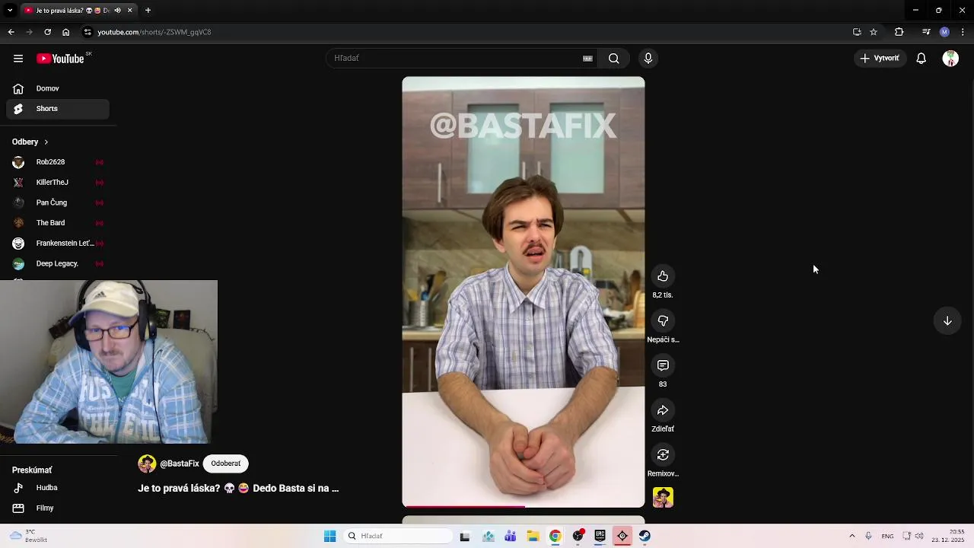Open a new browser tab
This screenshot has height=548, width=974.
pos(148,11)
